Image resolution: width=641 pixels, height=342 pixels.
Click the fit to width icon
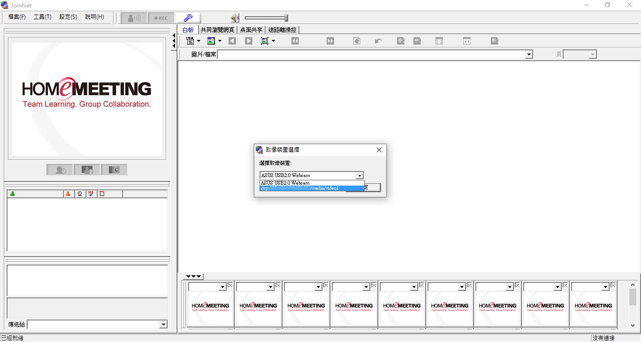pyautogui.click(x=466, y=41)
